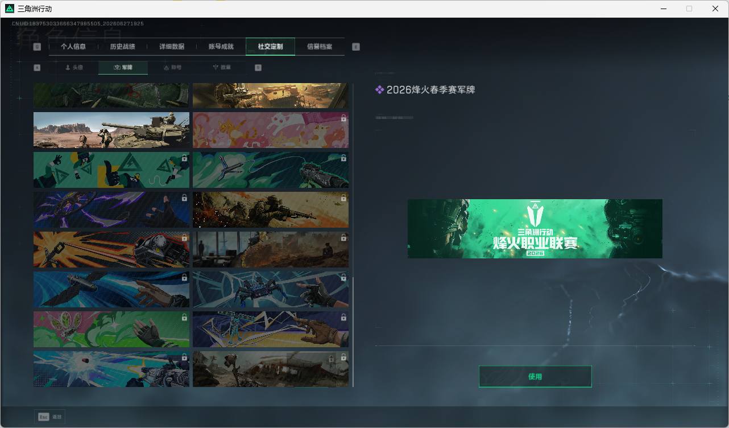Click the 烽火职业联赛 preview banner
Screen dimensions: 729x428
535,228
